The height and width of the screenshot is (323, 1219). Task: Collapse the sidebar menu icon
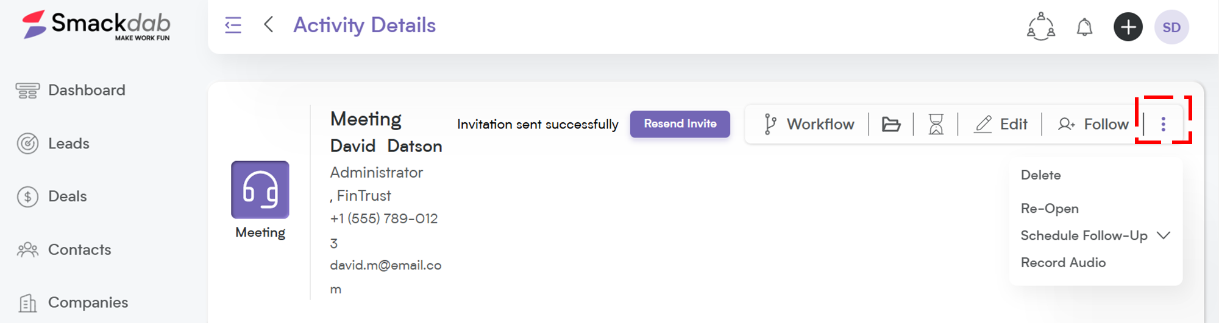point(233,25)
